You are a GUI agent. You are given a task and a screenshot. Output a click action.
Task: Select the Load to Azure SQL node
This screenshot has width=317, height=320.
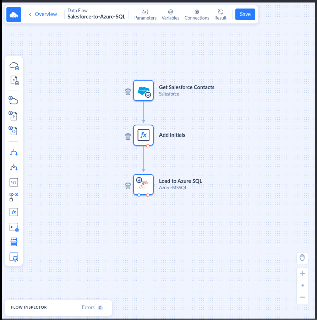[x=143, y=184]
